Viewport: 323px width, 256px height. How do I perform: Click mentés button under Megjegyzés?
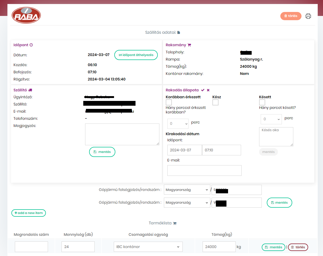[x=102, y=152]
